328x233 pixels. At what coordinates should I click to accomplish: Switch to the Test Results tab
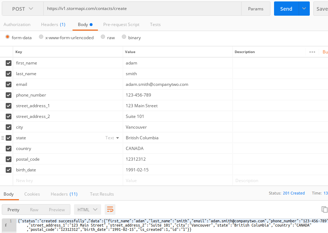pos(102,194)
